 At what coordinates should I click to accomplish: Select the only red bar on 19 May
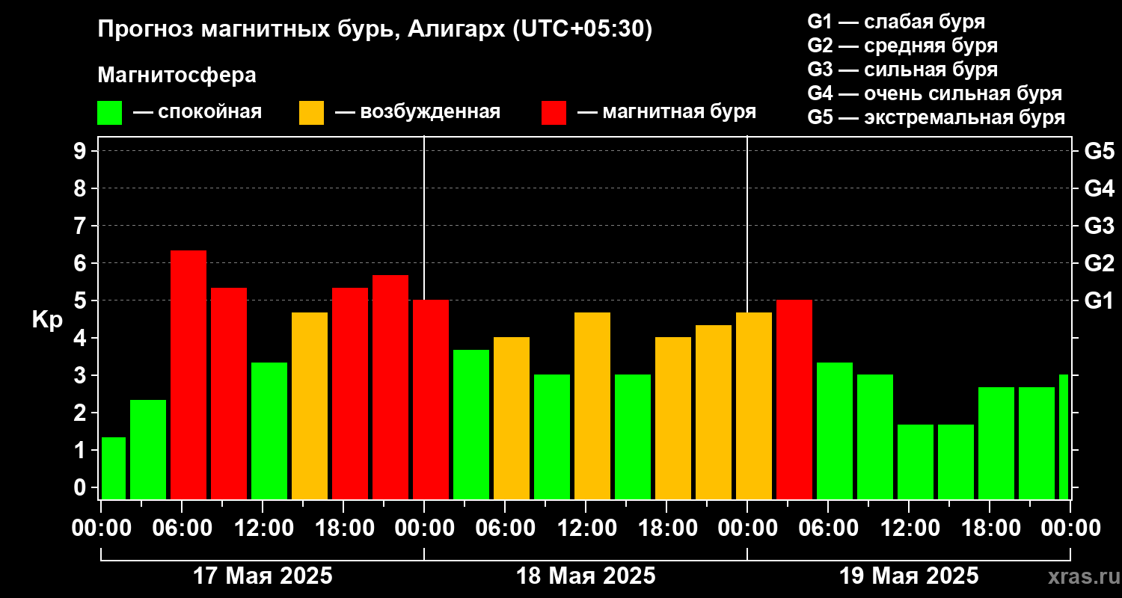click(x=794, y=399)
